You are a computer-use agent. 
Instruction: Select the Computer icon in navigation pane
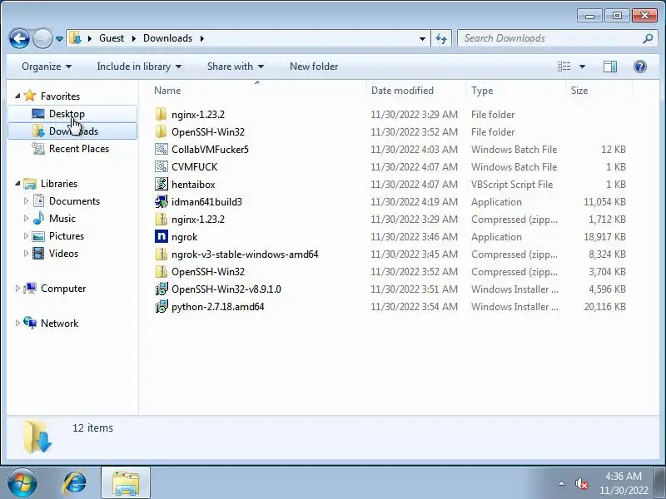[x=30, y=288]
